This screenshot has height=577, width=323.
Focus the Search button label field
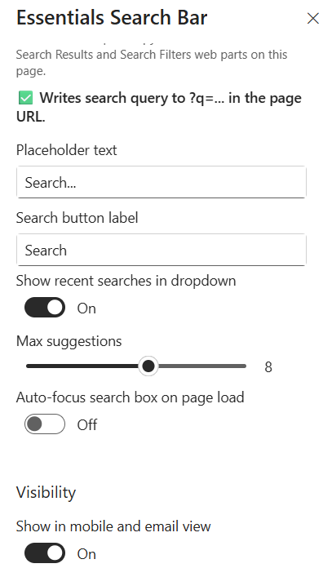[x=161, y=250]
